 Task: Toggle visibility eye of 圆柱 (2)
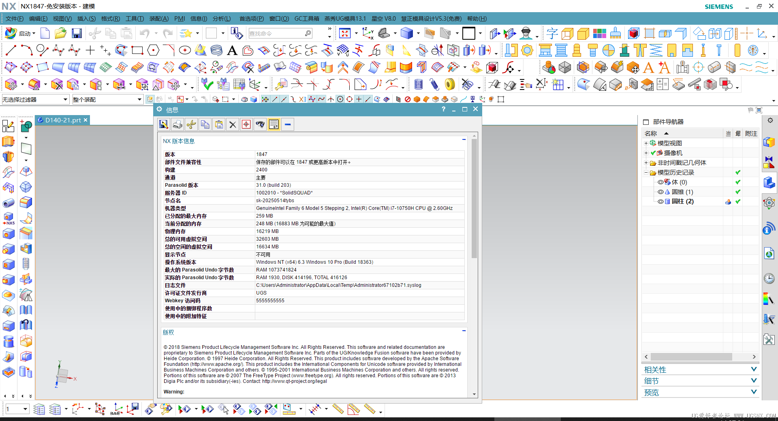(x=660, y=201)
